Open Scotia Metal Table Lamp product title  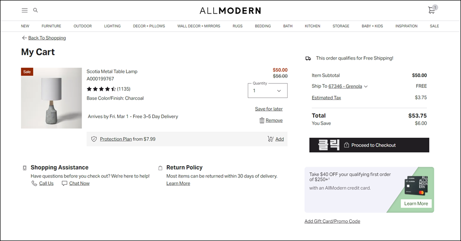click(112, 72)
